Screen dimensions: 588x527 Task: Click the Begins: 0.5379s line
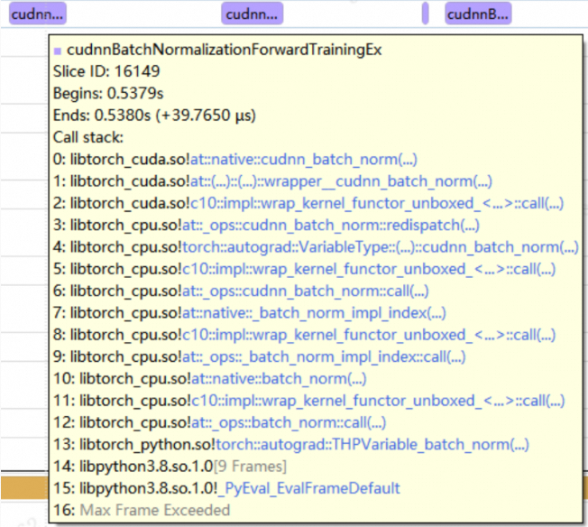pos(108,93)
